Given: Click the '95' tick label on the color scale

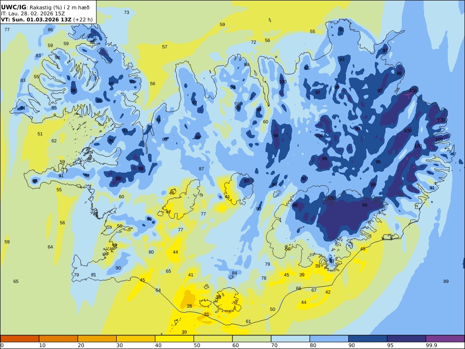Looking at the screenshot, I should point(390,345).
